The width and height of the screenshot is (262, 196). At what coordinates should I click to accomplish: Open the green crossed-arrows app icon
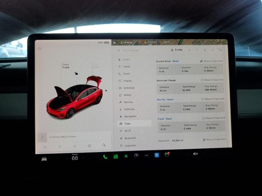(126, 156)
